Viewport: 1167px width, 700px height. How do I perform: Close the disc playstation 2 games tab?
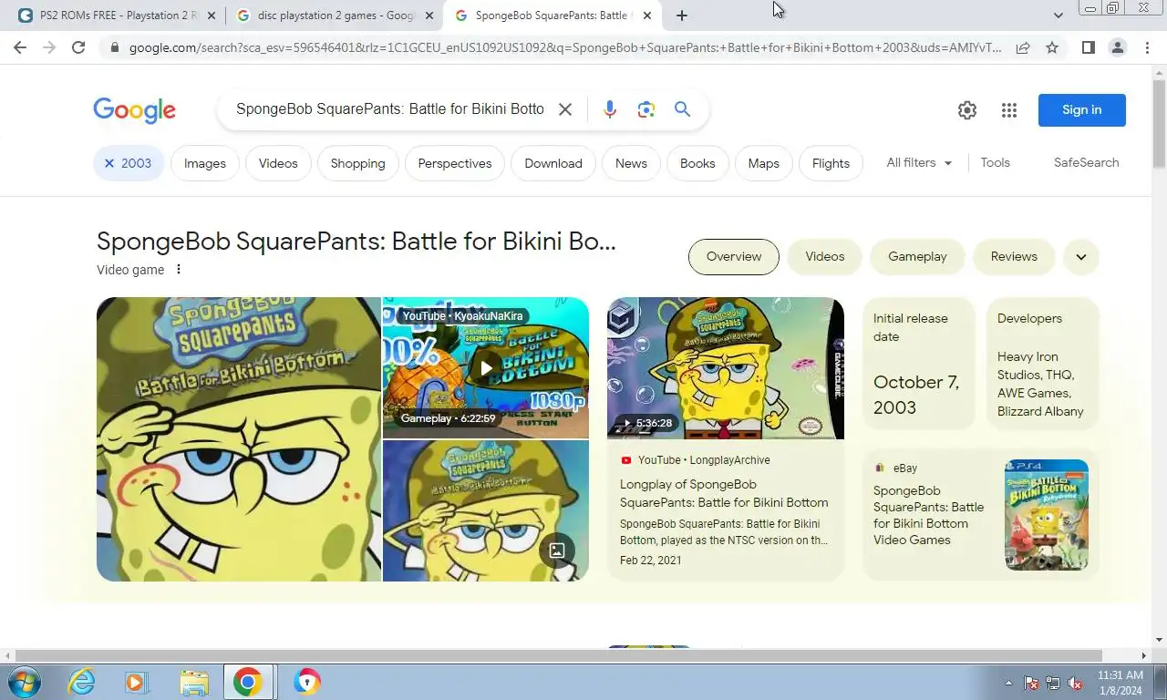[429, 15]
